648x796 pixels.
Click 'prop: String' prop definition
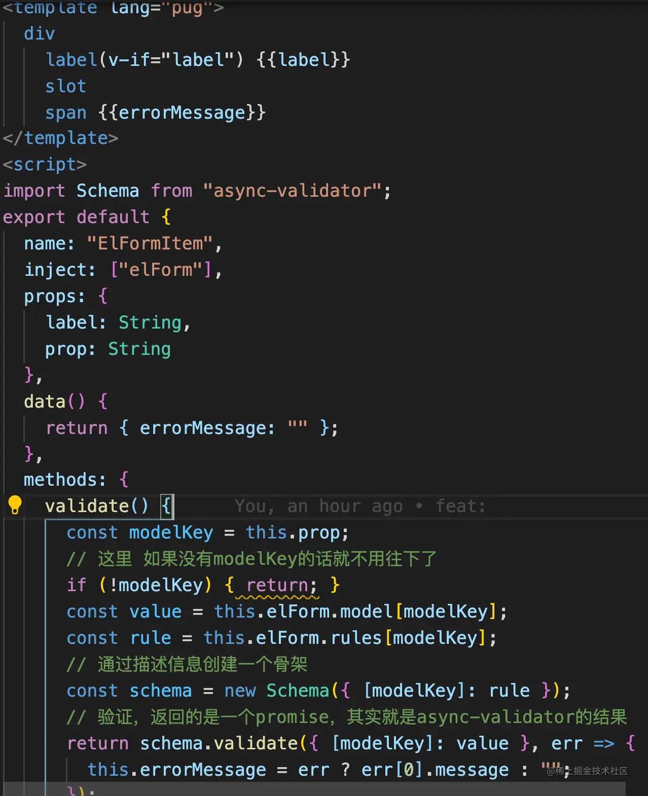[x=108, y=349]
